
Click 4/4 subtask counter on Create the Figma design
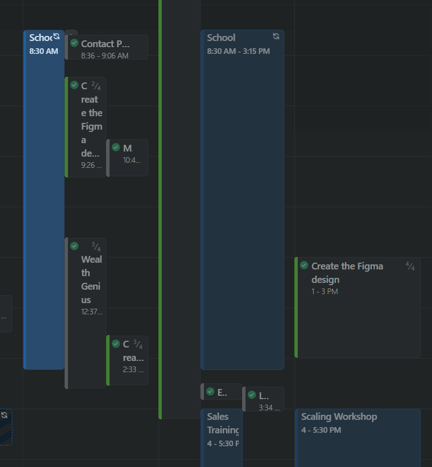410,266
